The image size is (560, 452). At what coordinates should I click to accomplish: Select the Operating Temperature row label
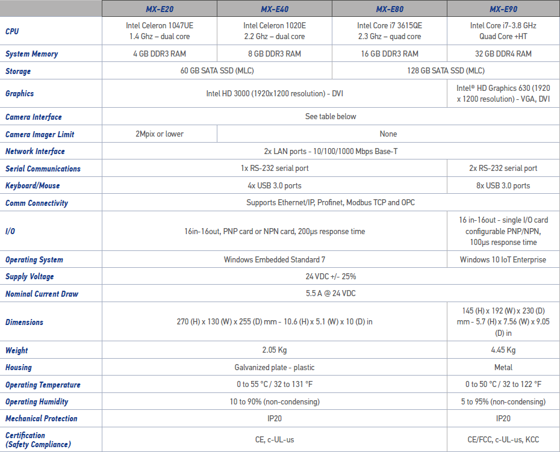click(43, 385)
